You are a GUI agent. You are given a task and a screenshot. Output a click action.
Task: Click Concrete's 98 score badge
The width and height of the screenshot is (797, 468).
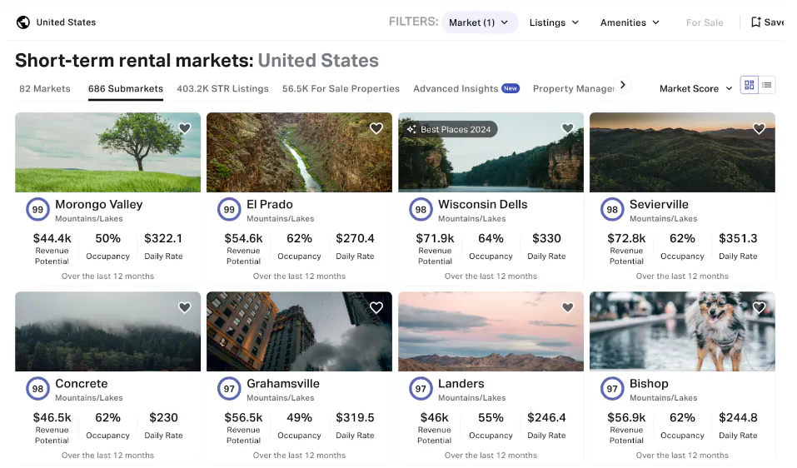coord(37,389)
